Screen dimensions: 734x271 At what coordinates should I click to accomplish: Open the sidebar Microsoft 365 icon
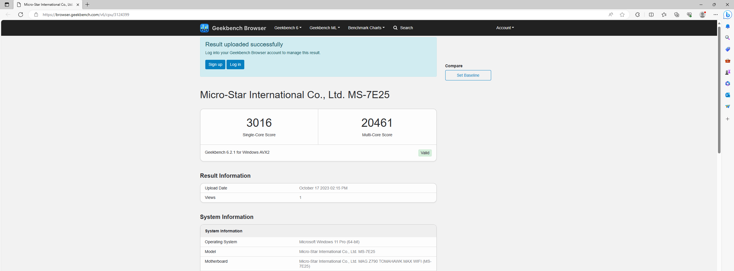coord(728,84)
